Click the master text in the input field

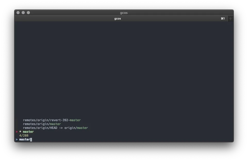coord(24,139)
